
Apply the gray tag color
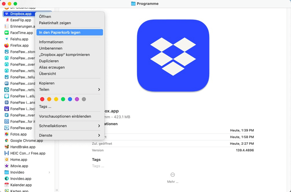click(x=84, y=99)
